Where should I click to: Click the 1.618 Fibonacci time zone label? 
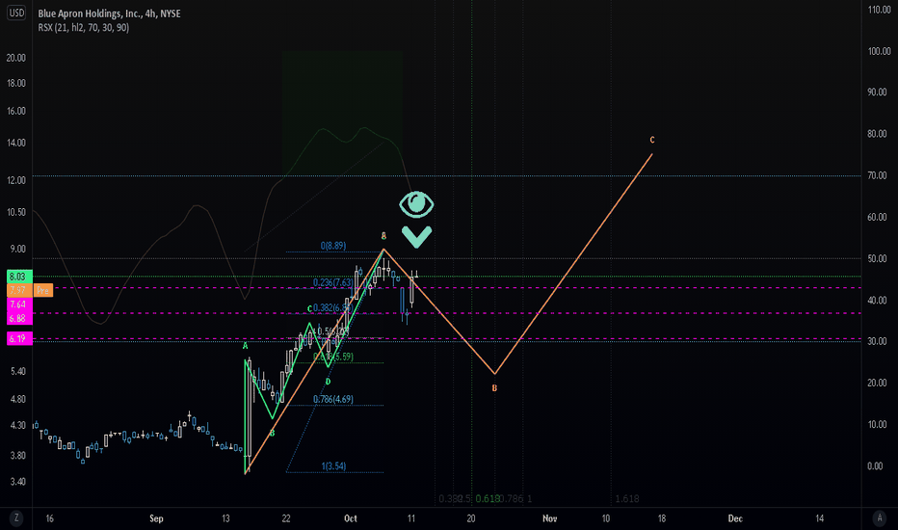[627, 499]
